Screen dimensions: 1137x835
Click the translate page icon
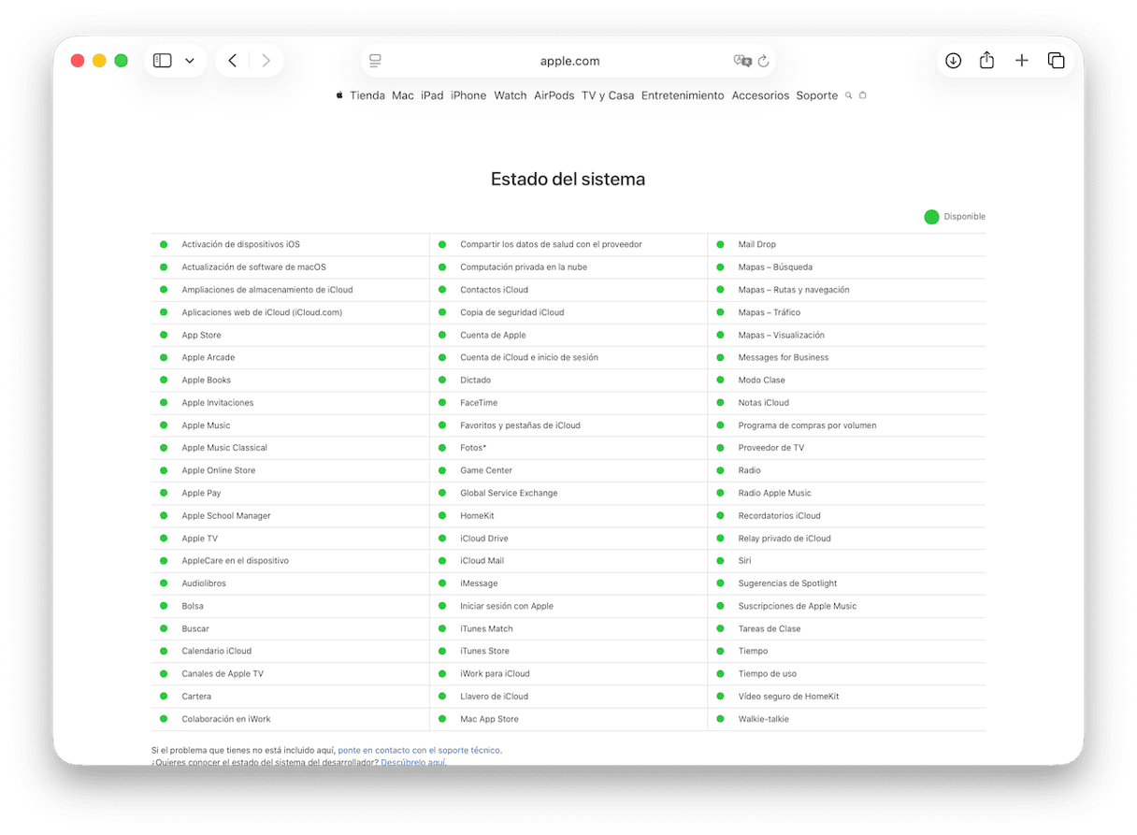(742, 61)
